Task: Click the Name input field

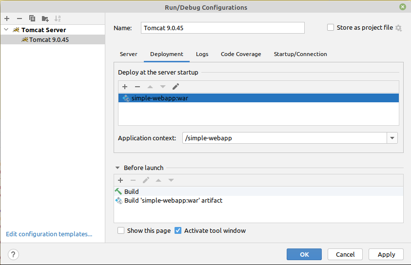Action: (222, 28)
